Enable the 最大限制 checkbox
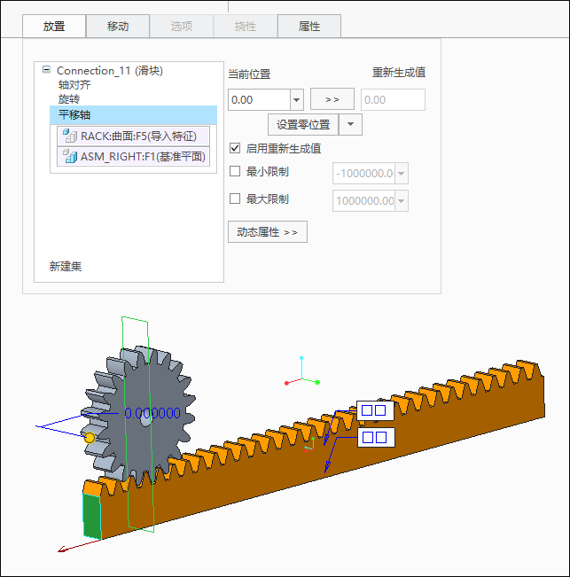 point(235,199)
